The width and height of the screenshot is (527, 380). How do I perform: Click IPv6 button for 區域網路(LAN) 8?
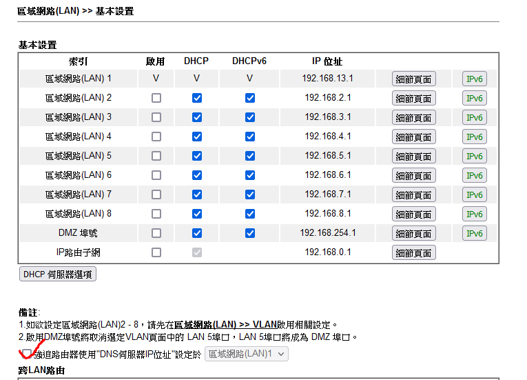[474, 214]
